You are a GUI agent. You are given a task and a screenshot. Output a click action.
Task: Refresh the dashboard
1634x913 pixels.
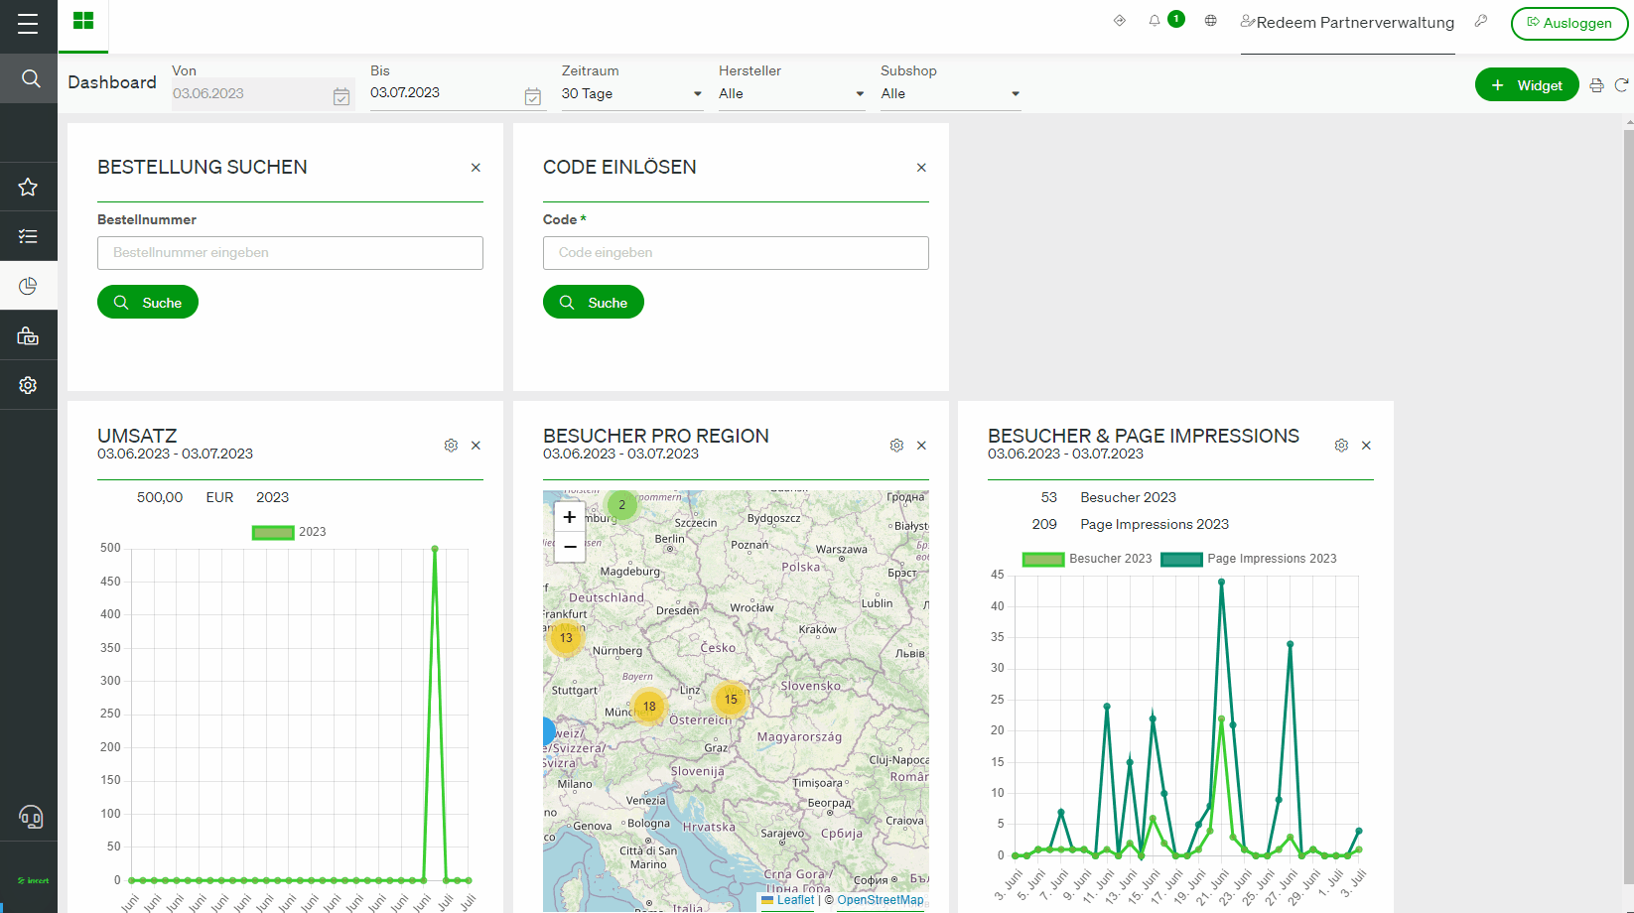(1621, 85)
